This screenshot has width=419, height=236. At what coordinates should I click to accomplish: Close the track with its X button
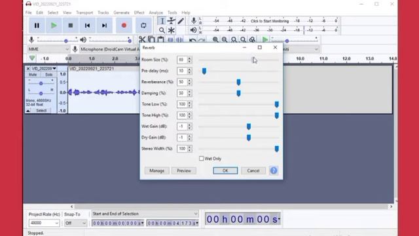[x=28, y=68]
